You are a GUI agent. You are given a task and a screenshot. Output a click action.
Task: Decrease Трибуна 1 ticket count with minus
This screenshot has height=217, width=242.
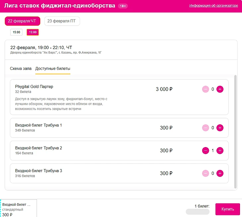click(206, 128)
